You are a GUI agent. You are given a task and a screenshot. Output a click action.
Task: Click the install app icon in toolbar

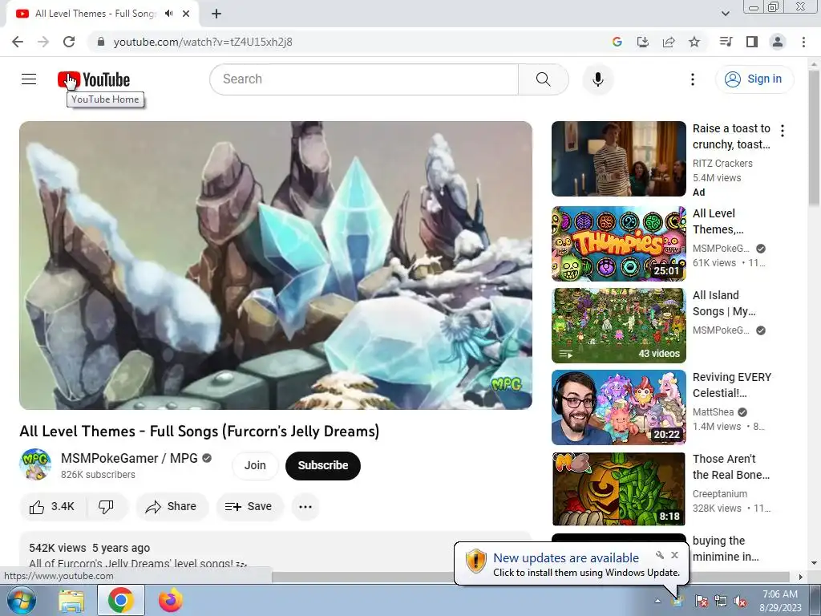click(x=642, y=42)
